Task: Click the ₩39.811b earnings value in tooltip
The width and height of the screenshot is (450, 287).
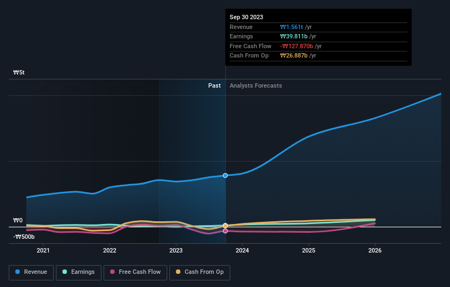Action: pos(294,36)
